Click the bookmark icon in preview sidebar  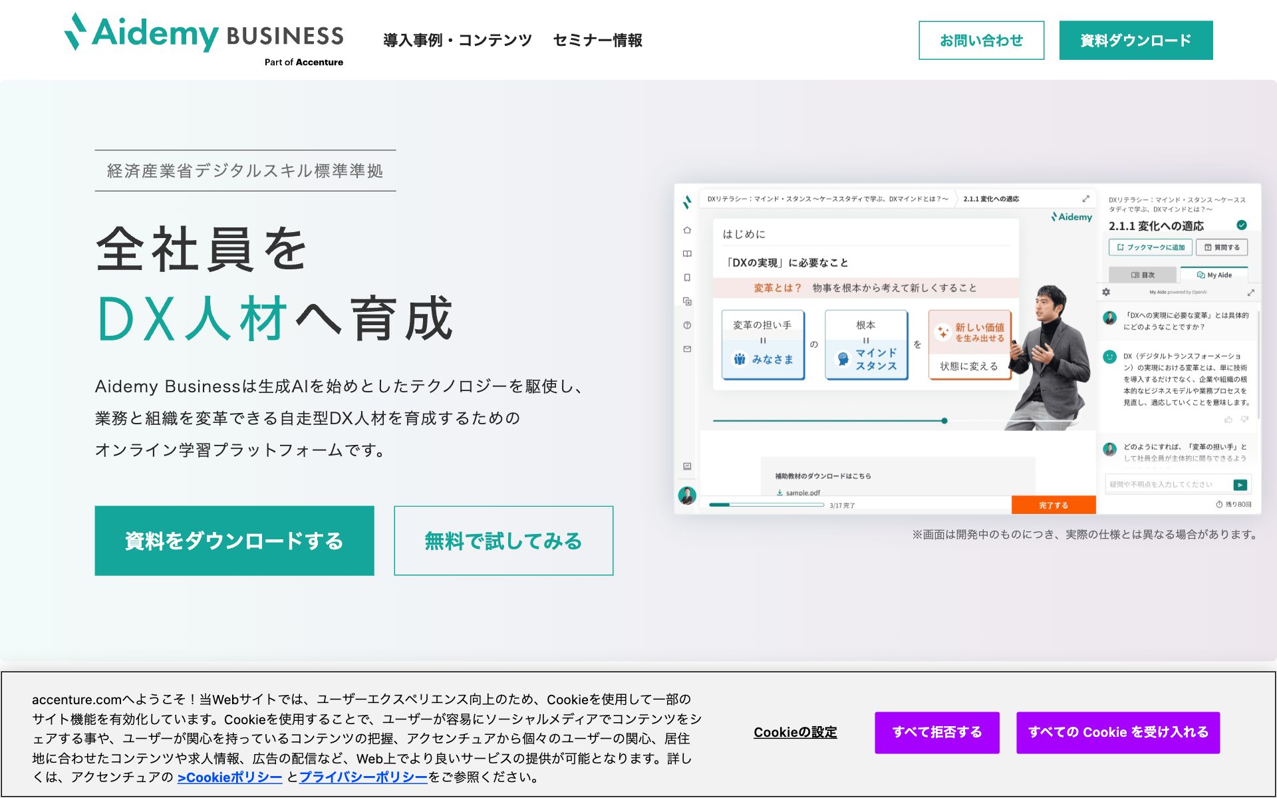[687, 278]
